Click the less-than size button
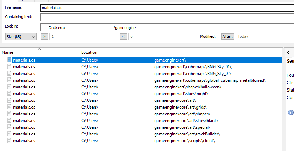 point(124,36)
